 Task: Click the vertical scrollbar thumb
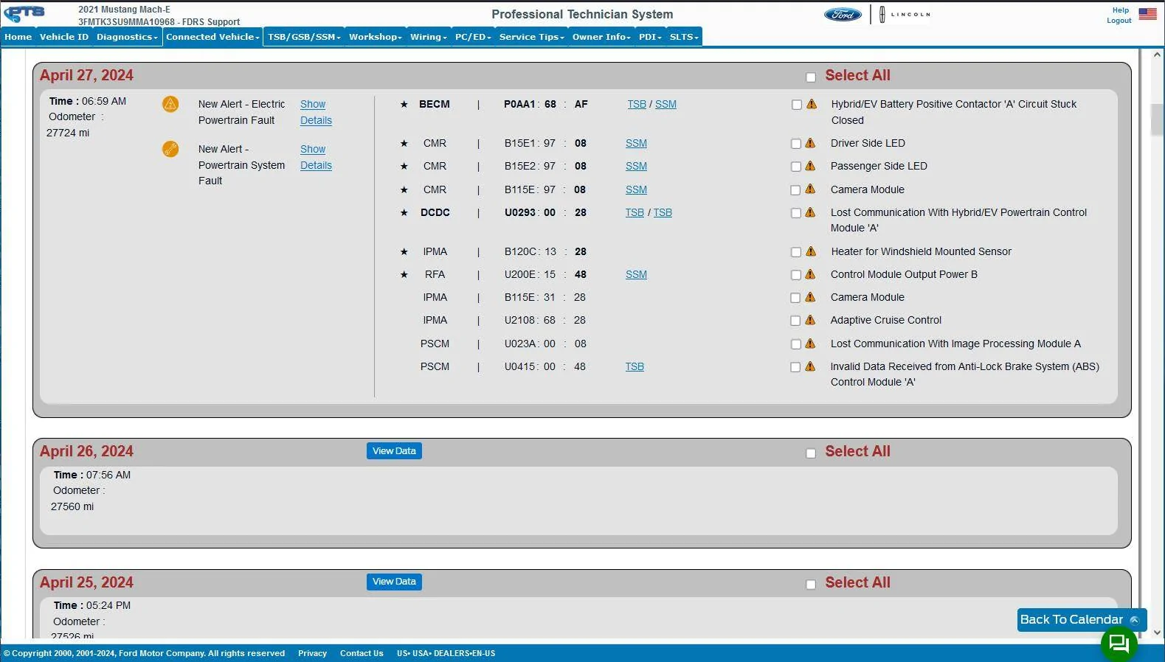1157,120
